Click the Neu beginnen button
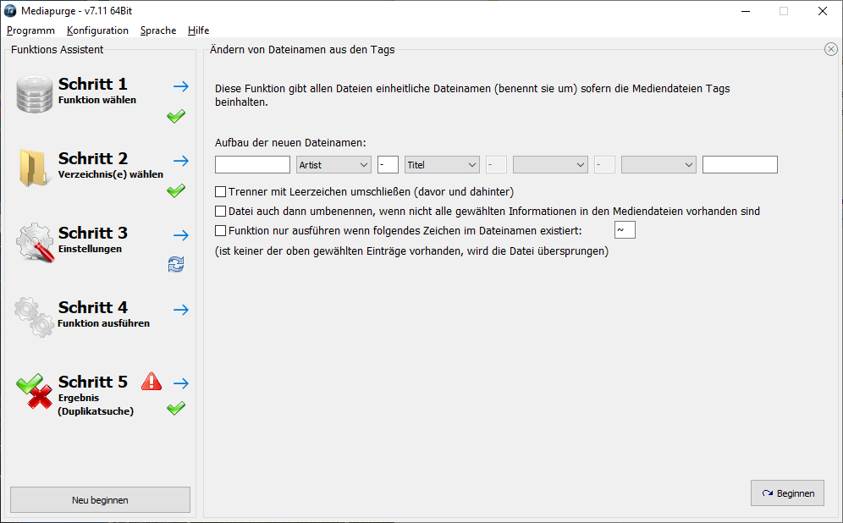The width and height of the screenshot is (843, 523). [100, 500]
